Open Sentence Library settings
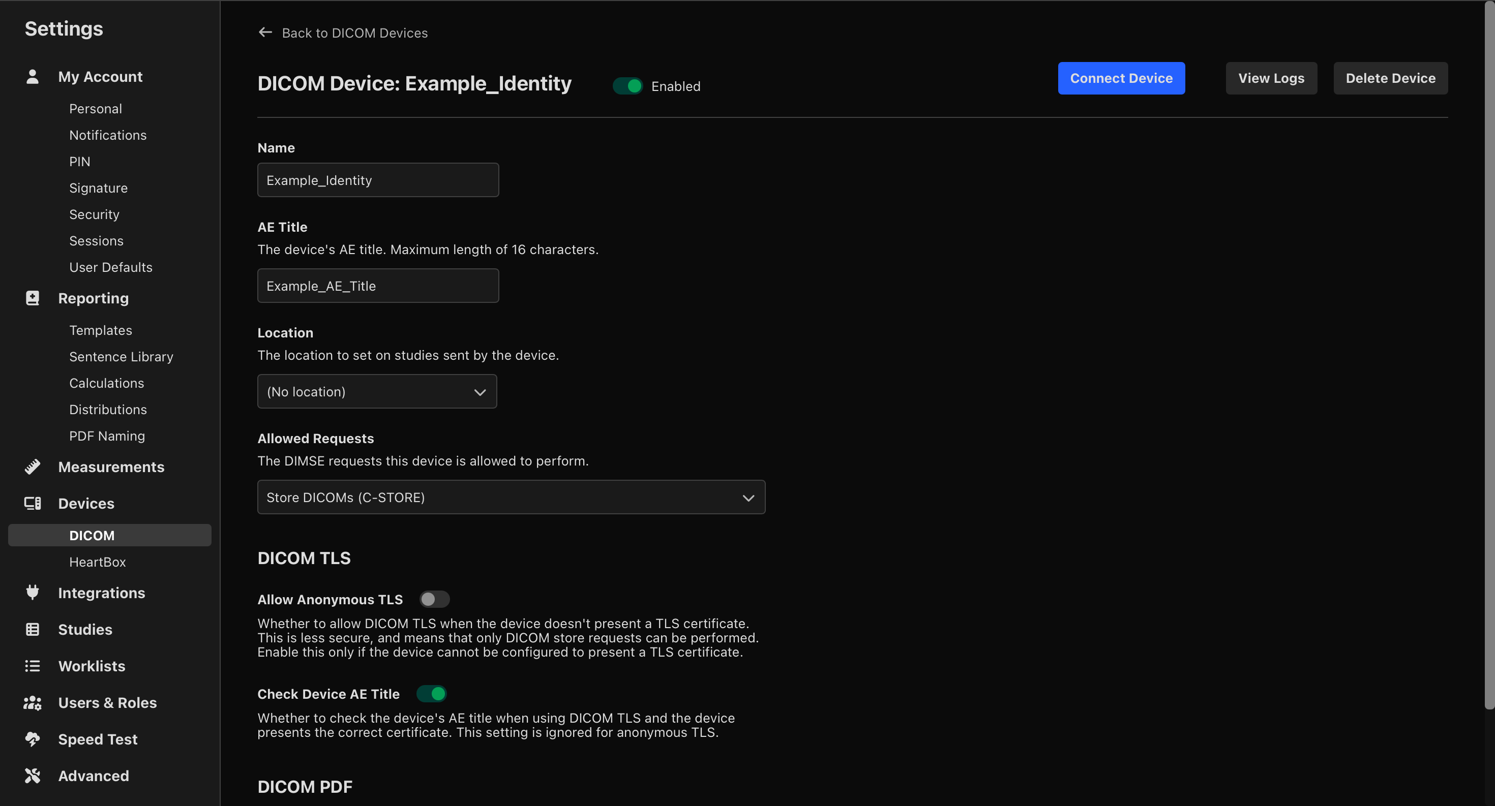1495x806 pixels. [x=122, y=357]
